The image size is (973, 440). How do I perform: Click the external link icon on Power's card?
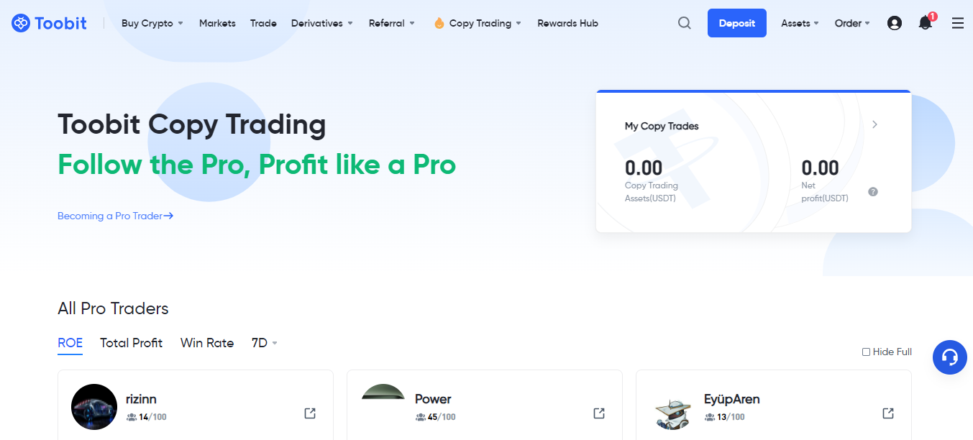click(599, 413)
